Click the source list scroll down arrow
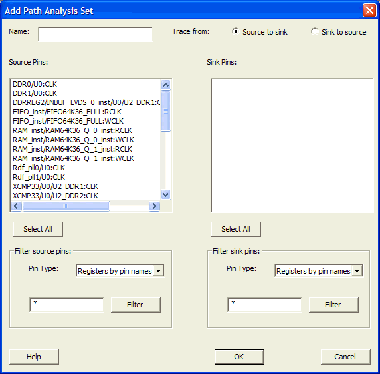This screenshot has height=374, width=380. pos(166,194)
